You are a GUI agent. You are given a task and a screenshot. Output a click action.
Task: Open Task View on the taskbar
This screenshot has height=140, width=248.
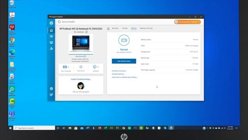point(64,128)
